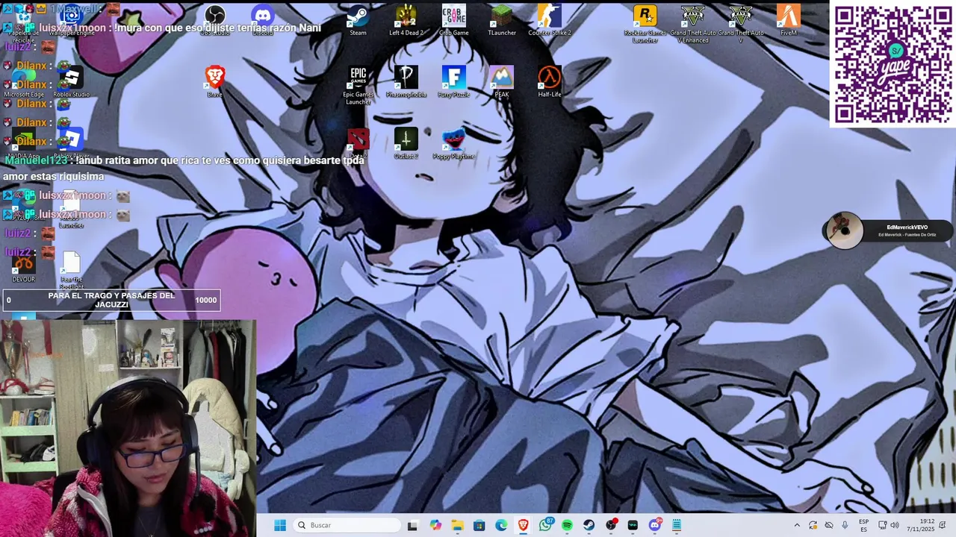Click the PARA EL TRAGO donation goal bar

(x=111, y=300)
